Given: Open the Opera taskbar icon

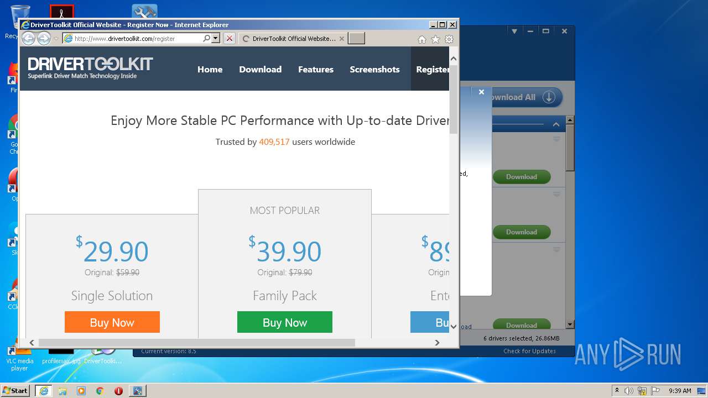Looking at the screenshot, I should pyautogui.click(x=118, y=391).
